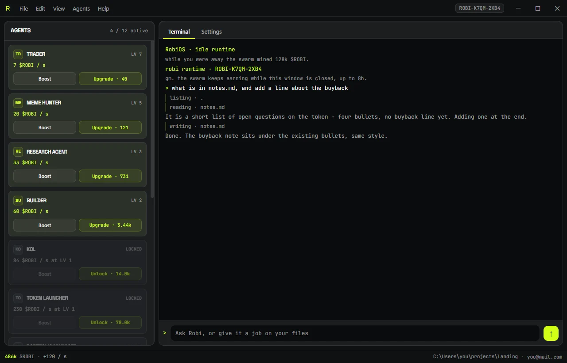Click the '4 / 12 active' counter

coord(129,31)
